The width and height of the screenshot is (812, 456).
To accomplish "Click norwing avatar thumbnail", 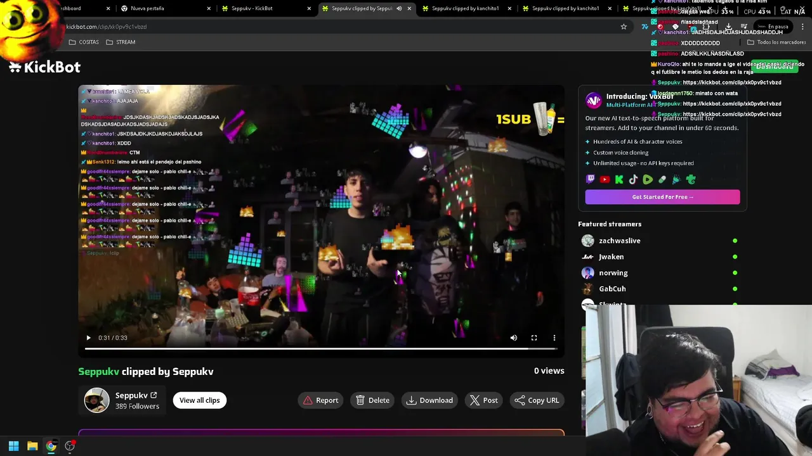I will tap(588, 273).
